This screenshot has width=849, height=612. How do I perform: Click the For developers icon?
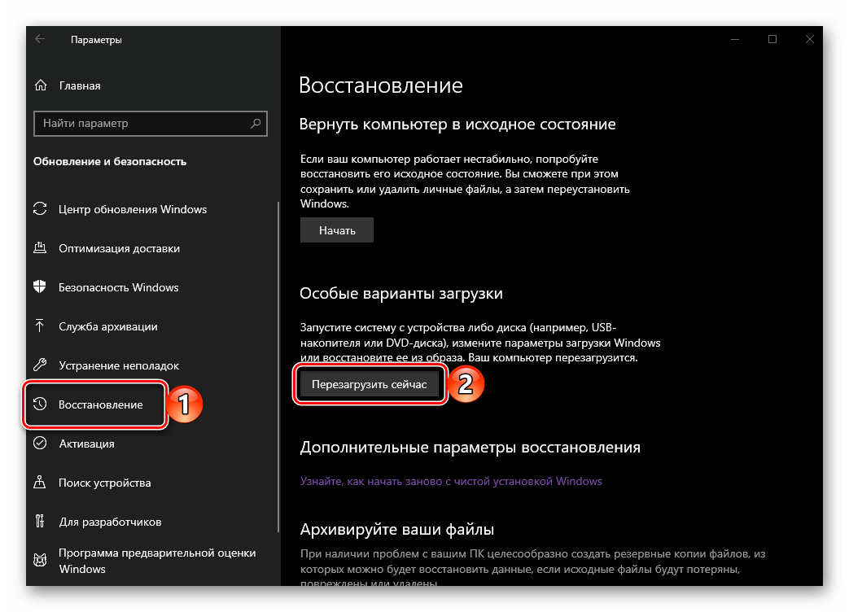click(x=40, y=522)
